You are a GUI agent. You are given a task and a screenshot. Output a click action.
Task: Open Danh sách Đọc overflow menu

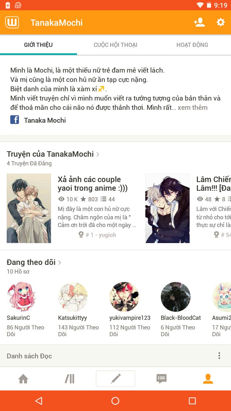(x=219, y=355)
